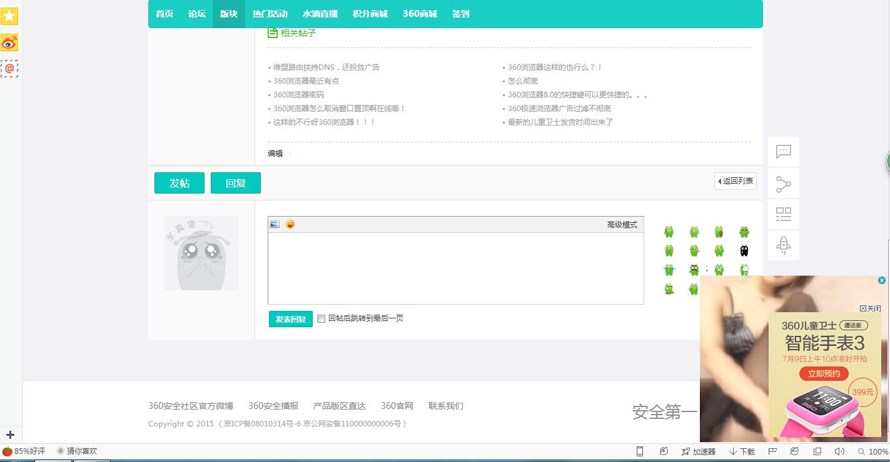The height and width of the screenshot is (462, 890).
Task: Click the grey user avatar image
Action: click(201, 253)
